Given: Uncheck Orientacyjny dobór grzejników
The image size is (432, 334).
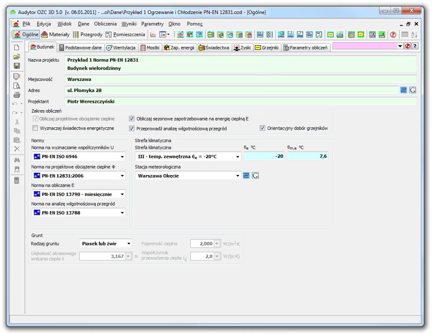Looking at the screenshot, I should tap(262, 128).
